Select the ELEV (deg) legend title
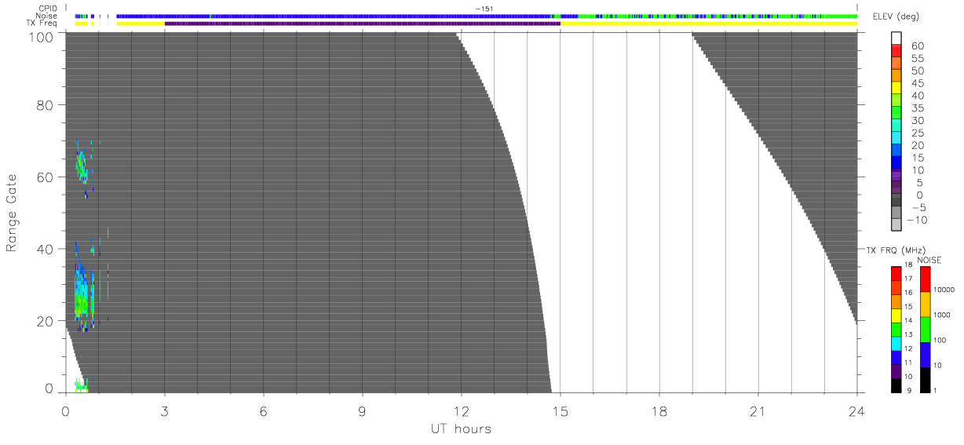This screenshot has width=964, height=445. [x=894, y=18]
